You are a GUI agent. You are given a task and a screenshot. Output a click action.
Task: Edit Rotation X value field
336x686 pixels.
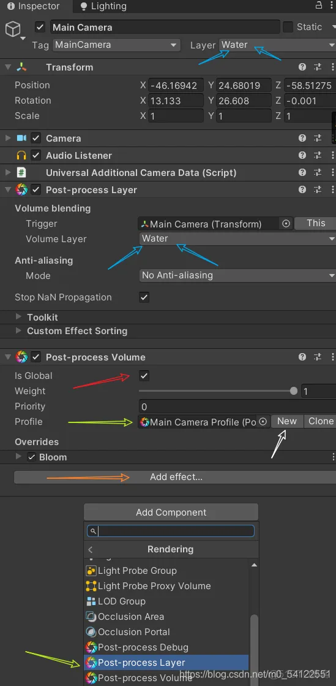176,101
